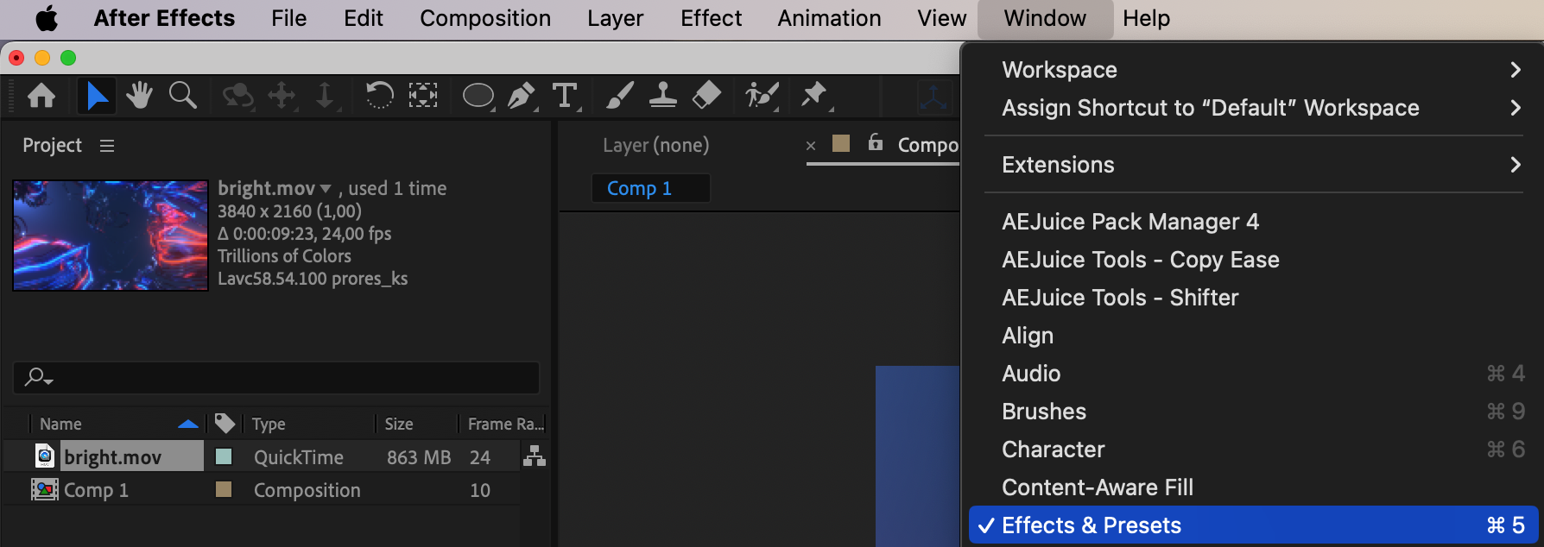Choose the Rotation tool
Image resolution: width=1544 pixels, height=547 pixels.
(x=379, y=95)
